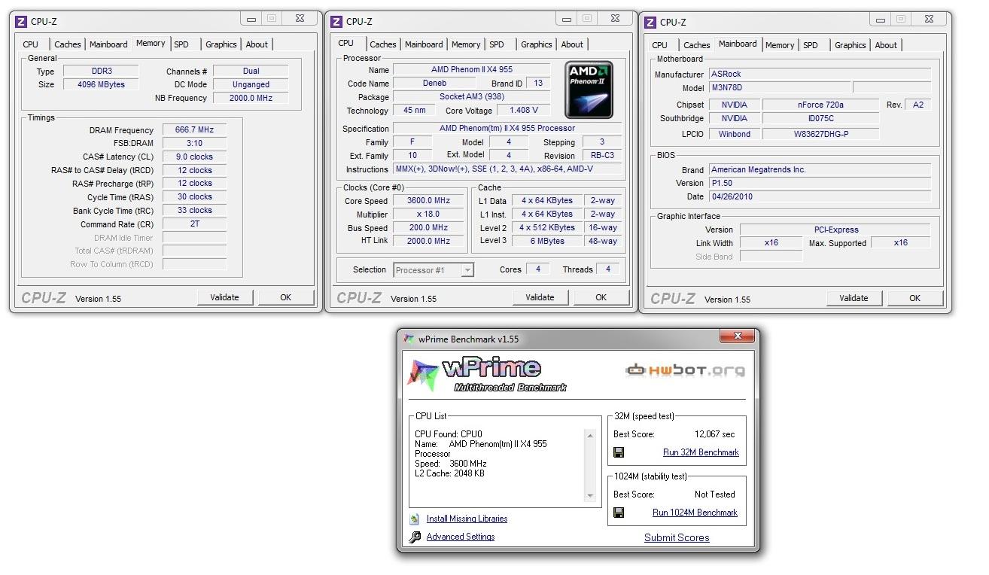
Task: Open Caches tab in the Mainboard window
Action: [x=697, y=45]
